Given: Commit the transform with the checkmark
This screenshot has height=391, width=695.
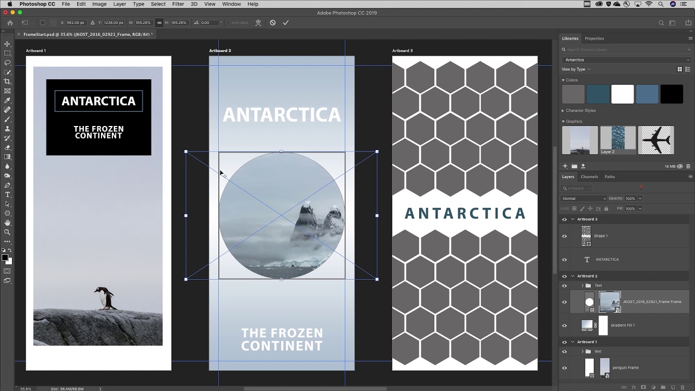Looking at the screenshot, I should (x=286, y=23).
